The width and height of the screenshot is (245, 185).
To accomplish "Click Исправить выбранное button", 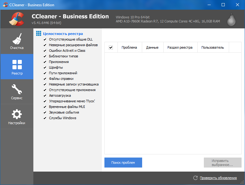I will coord(223,163).
